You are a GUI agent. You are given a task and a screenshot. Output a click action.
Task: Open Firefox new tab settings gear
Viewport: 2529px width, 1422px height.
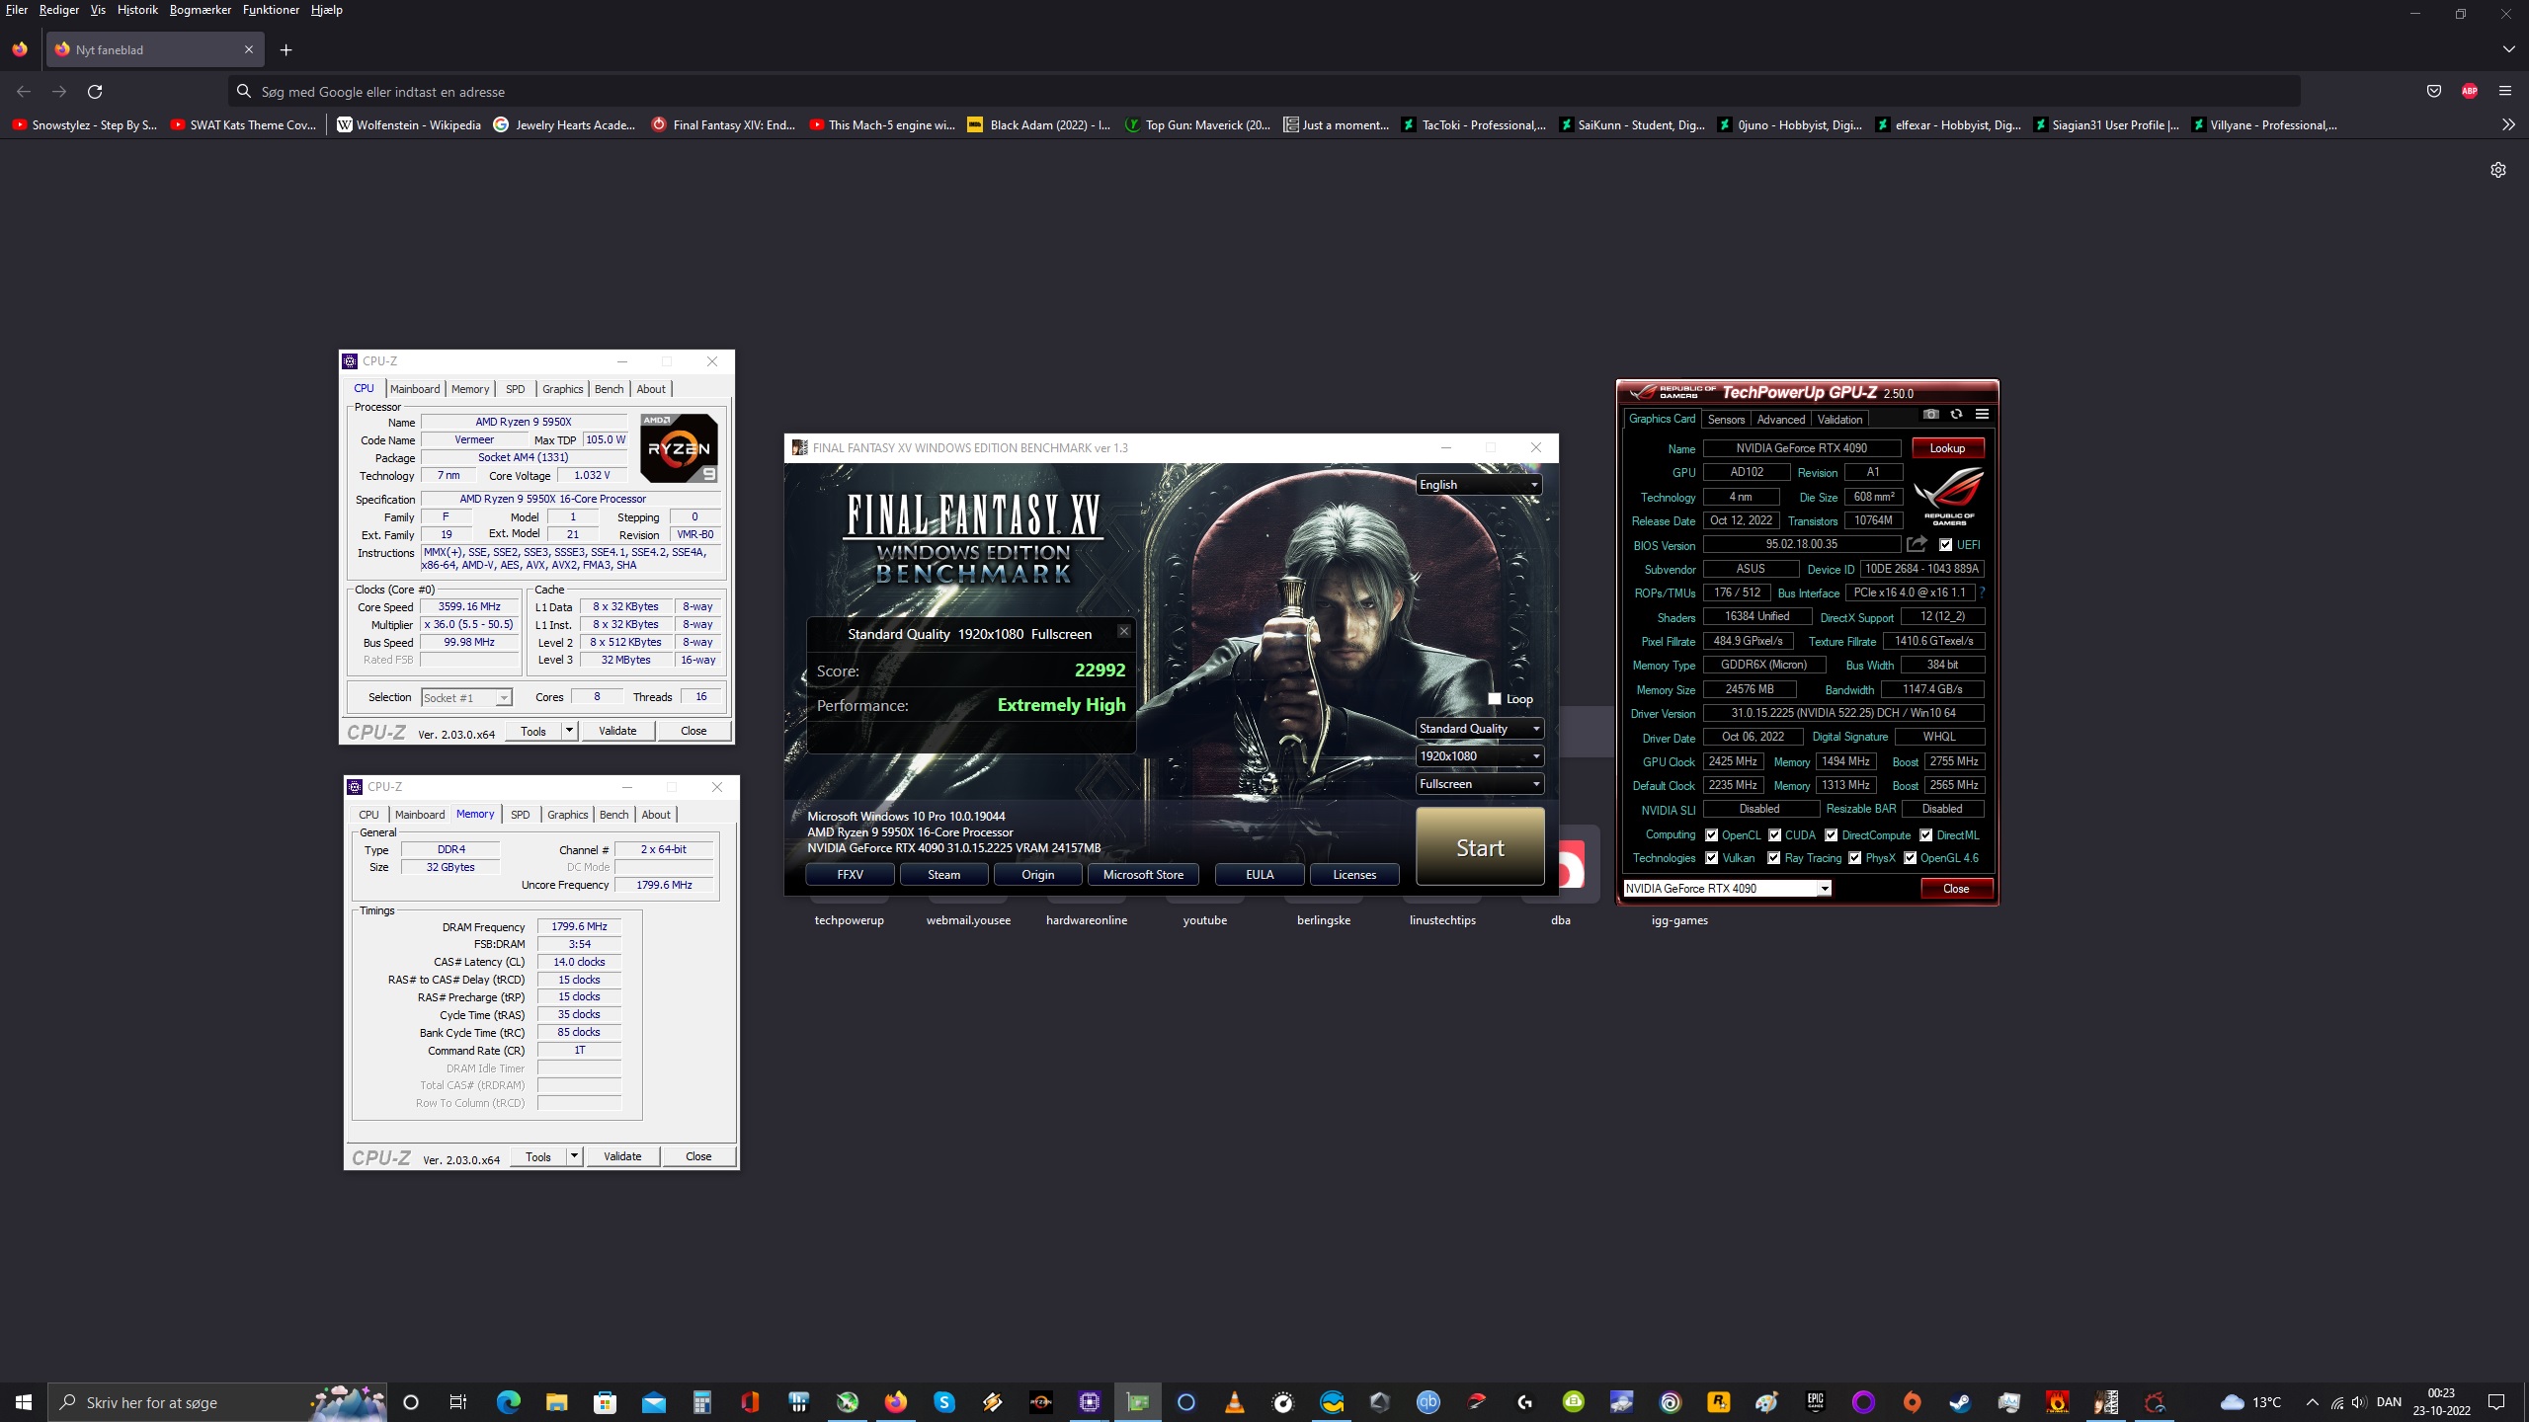[x=2498, y=170]
